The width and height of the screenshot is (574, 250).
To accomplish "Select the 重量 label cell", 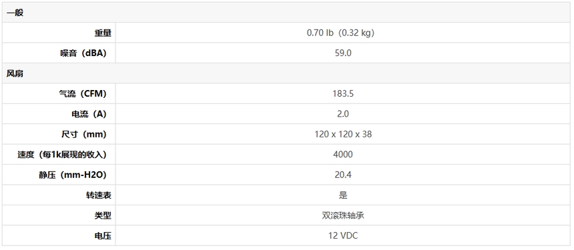I will pyautogui.click(x=59, y=33).
